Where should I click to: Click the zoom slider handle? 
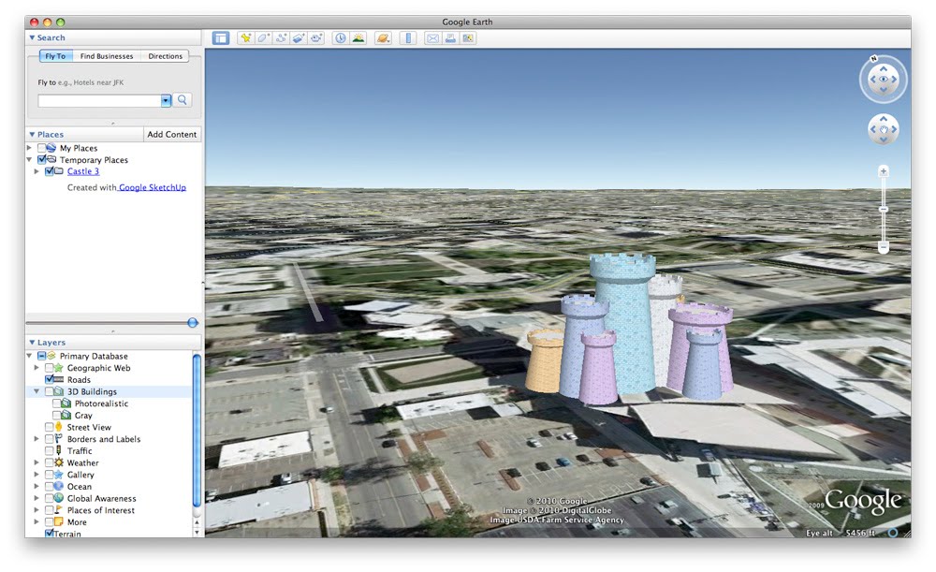pos(884,210)
